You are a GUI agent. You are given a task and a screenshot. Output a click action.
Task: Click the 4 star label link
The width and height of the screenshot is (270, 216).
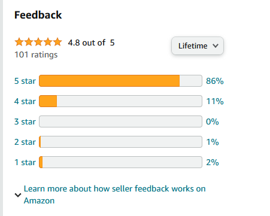(x=25, y=101)
